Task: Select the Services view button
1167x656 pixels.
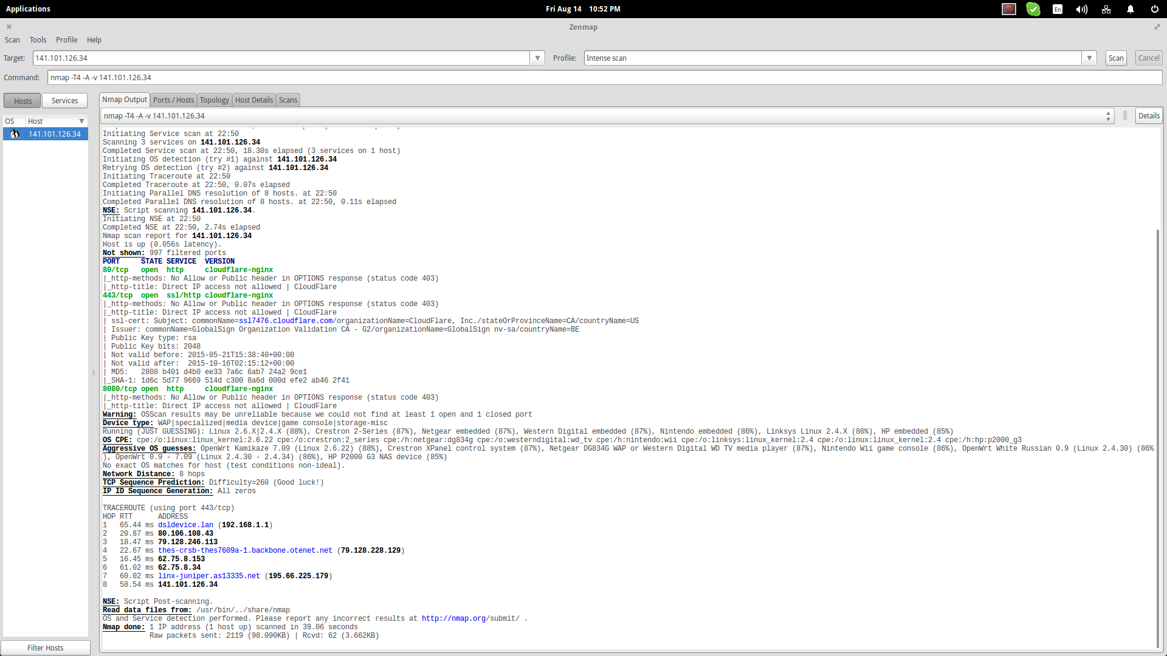Action: 64,101
